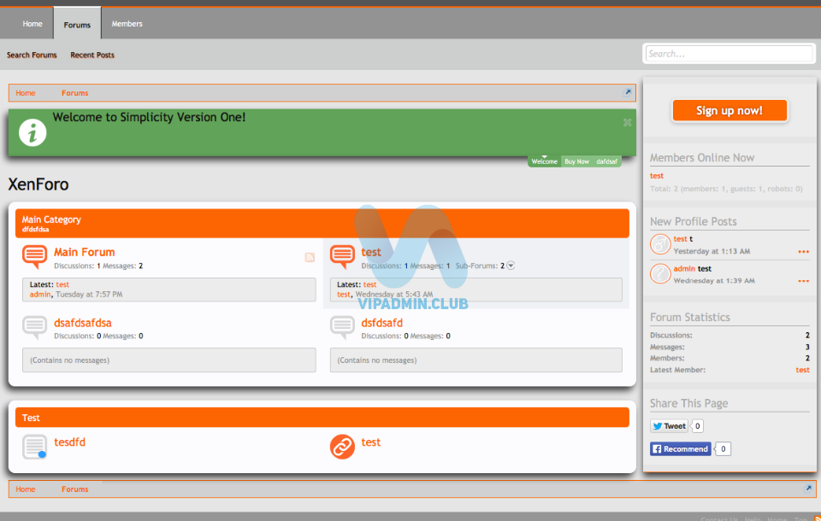
Task: Click '(Contains no messages)' under dsfdsafd
Action: coord(377,360)
